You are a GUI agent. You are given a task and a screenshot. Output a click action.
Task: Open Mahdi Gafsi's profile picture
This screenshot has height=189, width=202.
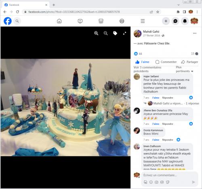coord(138,34)
